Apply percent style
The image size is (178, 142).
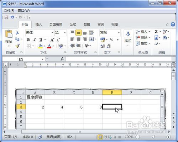click(111, 40)
